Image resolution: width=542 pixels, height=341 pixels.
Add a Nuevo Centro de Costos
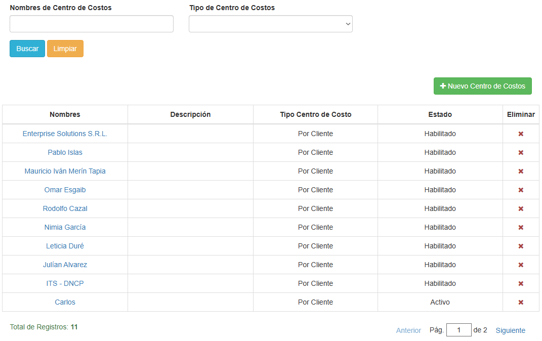[x=482, y=86]
